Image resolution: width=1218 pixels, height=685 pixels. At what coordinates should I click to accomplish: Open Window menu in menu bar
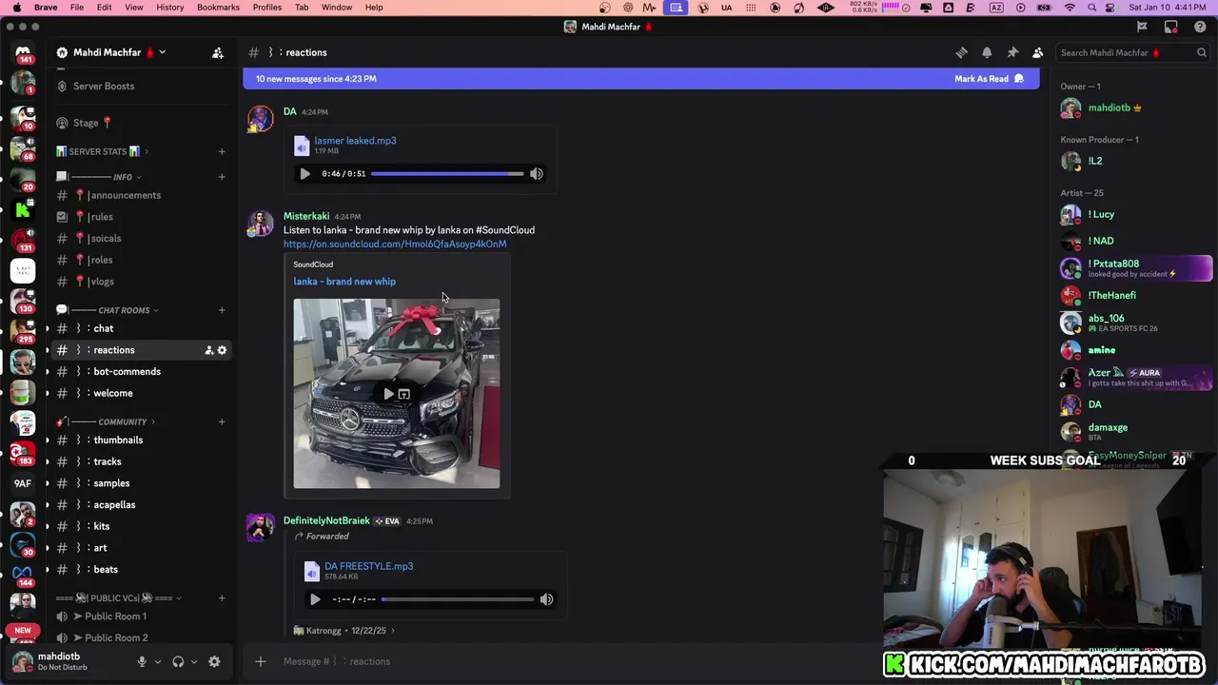coord(337,7)
